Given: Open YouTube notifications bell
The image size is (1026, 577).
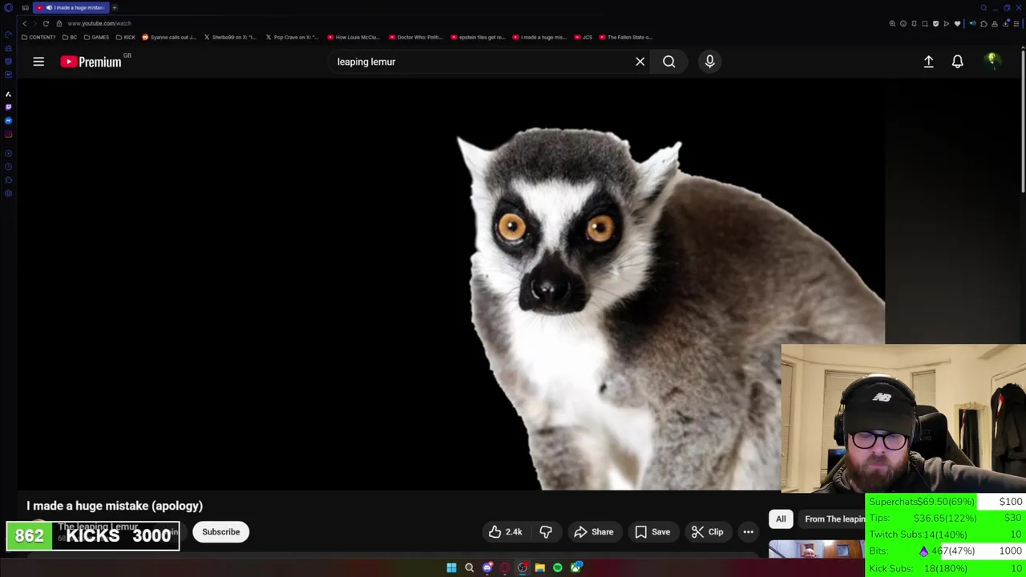Looking at the screenshot, I should (957, 62).
